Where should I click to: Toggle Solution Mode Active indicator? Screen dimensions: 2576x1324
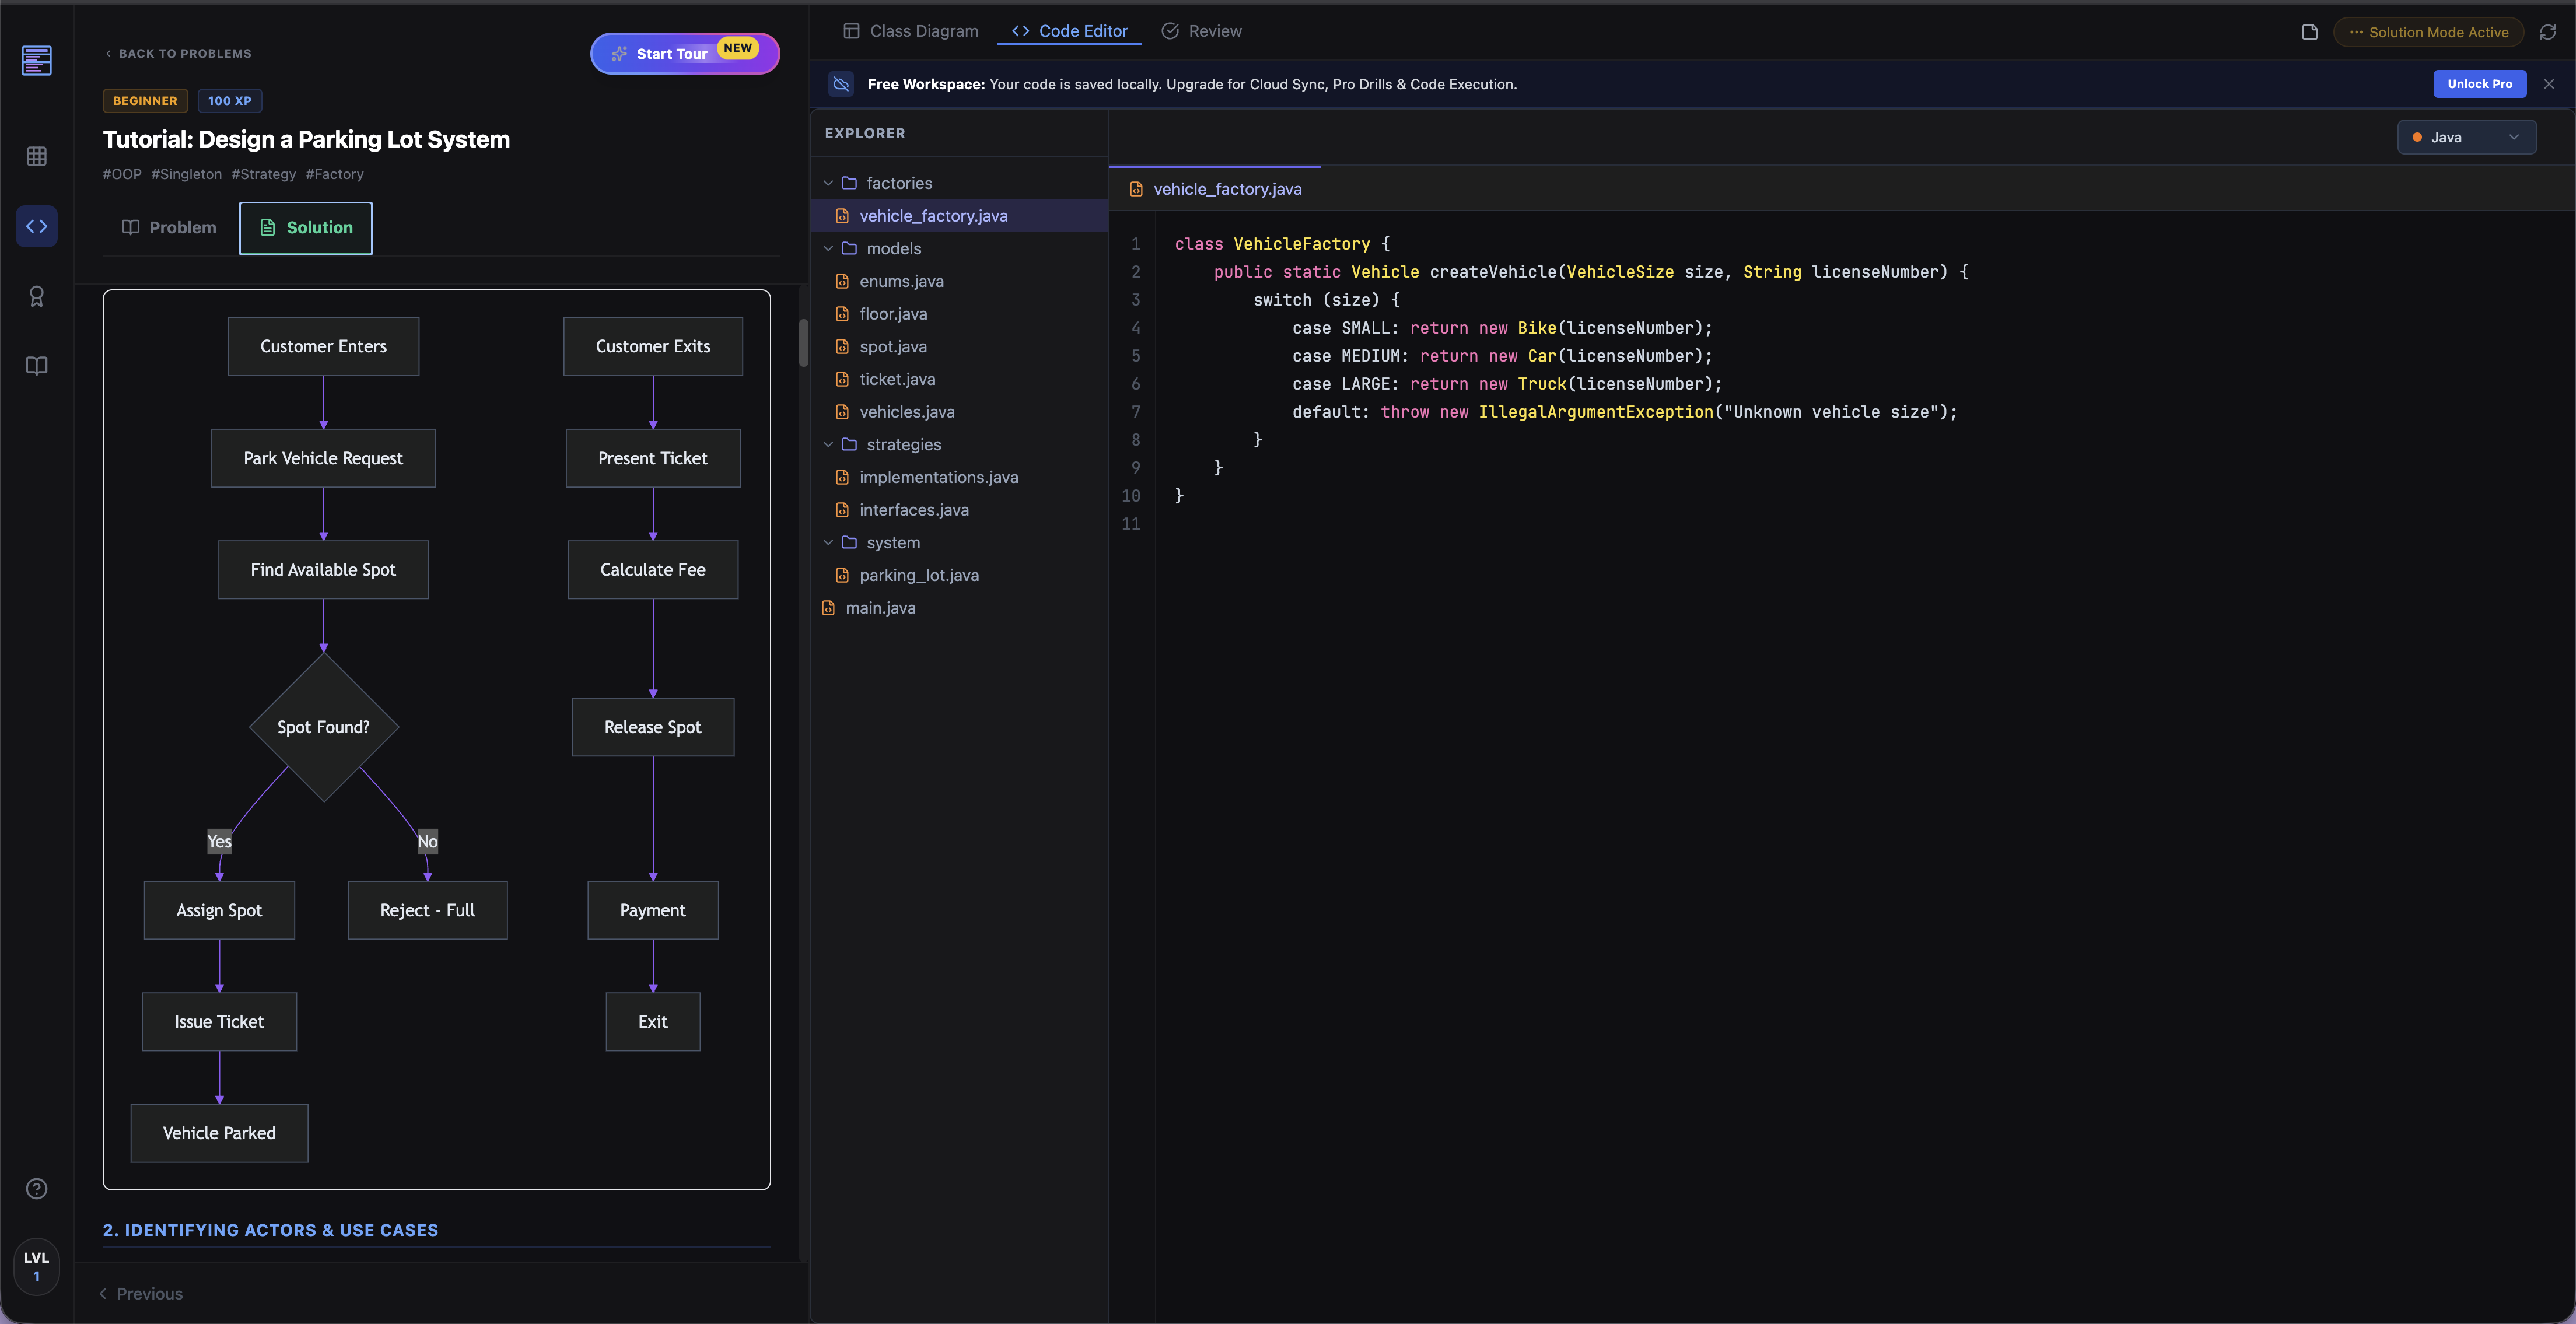pyautogui.click(x=2428, y=32)
